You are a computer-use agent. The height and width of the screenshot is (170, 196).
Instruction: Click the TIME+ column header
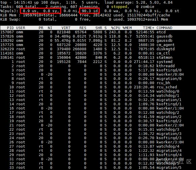pos(149,28)
